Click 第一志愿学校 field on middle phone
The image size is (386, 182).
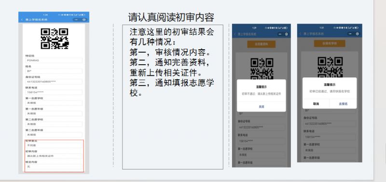(x=261, y=154)
